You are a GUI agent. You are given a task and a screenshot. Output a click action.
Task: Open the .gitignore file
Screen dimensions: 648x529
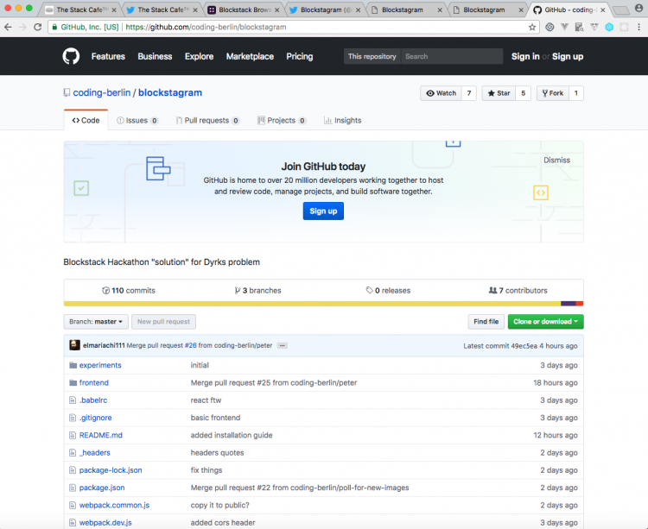(x=95, y=418)
